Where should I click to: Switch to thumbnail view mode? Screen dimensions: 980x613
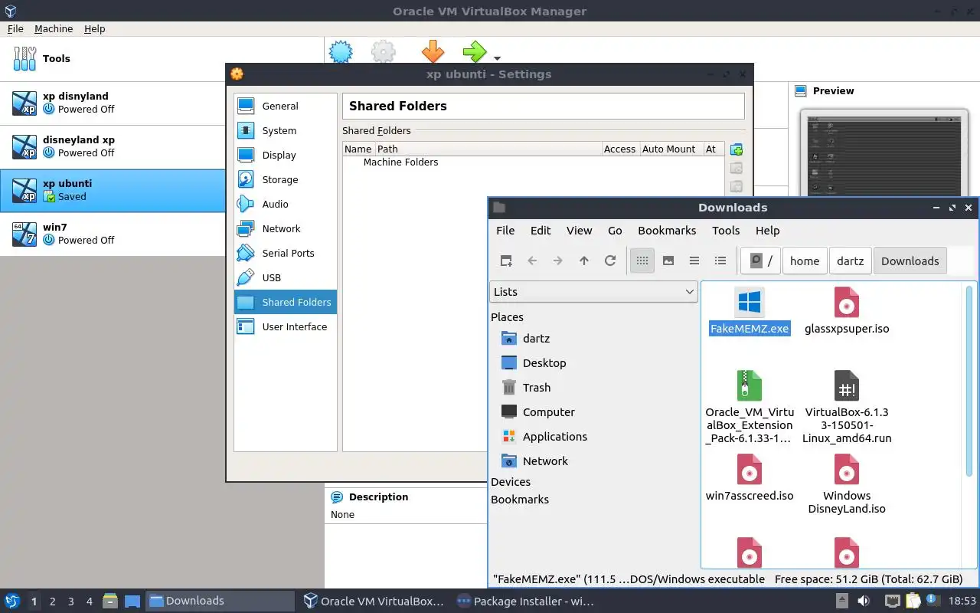668,261
